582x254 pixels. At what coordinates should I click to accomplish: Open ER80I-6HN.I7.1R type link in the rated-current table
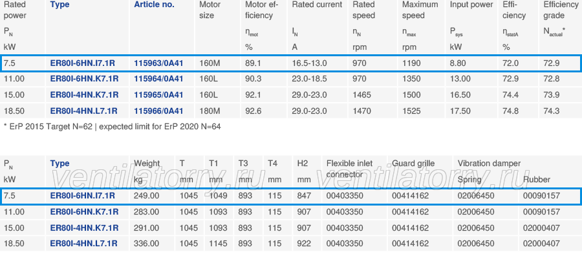point(82,63)
